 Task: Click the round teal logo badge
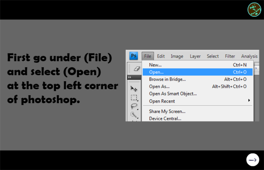pos(254,10)
